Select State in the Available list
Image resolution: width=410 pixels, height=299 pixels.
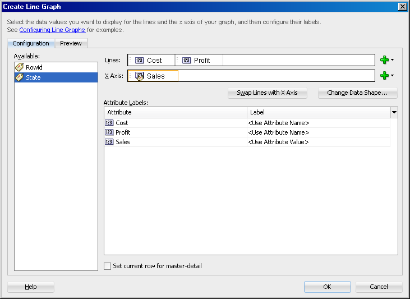[x=56, y=77]
